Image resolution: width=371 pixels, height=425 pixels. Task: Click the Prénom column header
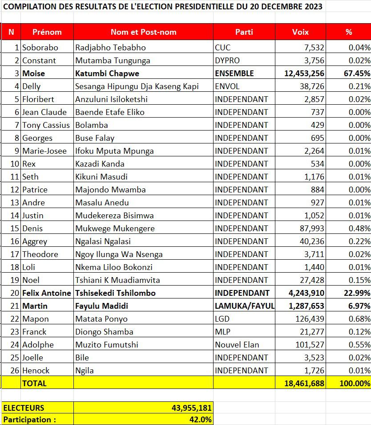click(x=47, y=32)
